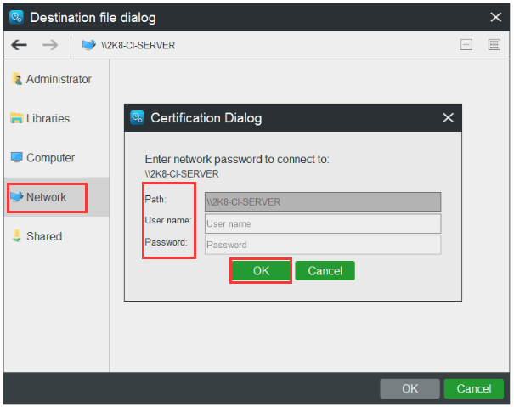Viewport: 514px width, 407px height.
Task: Confirm credentials with the Certification Dialog OK
Action: tap(262, 271)
